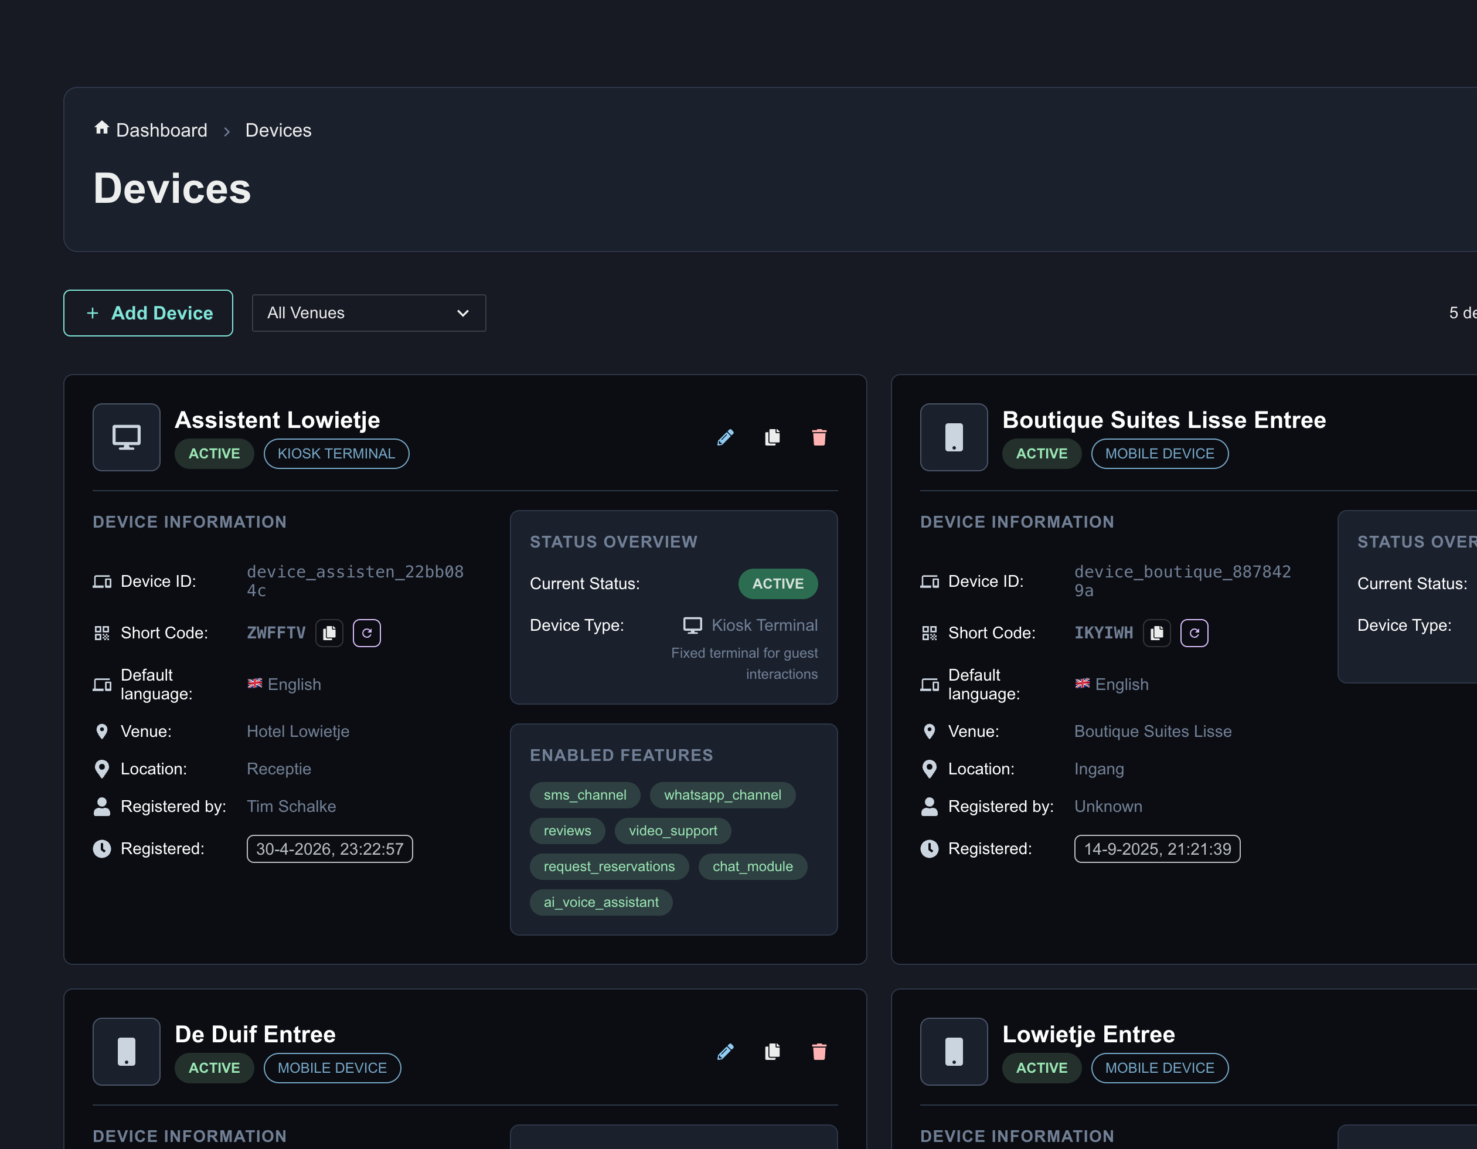Click the mobile icon of De Duif Entree

[127, 1052]
